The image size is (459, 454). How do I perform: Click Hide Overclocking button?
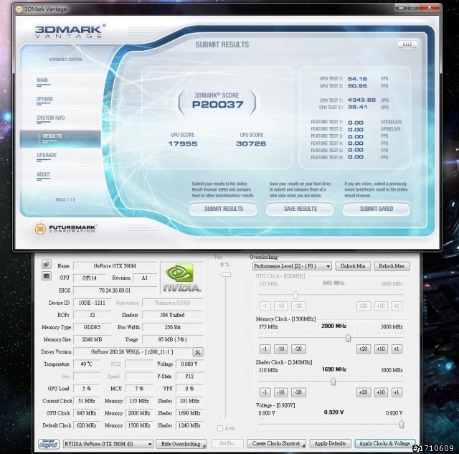tap(181, 444)
